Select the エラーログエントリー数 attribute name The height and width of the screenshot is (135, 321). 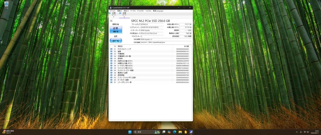[125, 82]
